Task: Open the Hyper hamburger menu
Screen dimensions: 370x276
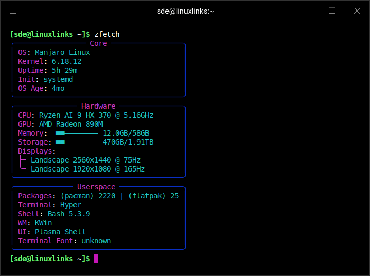Action: coord(13,11)
